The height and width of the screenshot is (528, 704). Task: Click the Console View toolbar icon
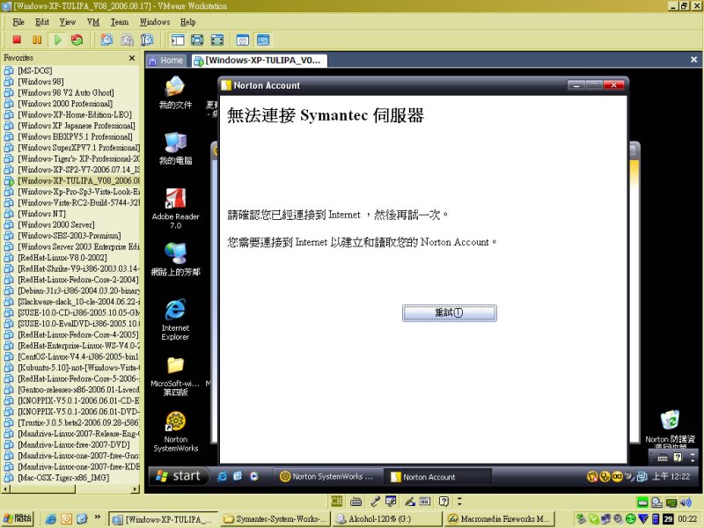pyautogui.click(x=263, y=40)
